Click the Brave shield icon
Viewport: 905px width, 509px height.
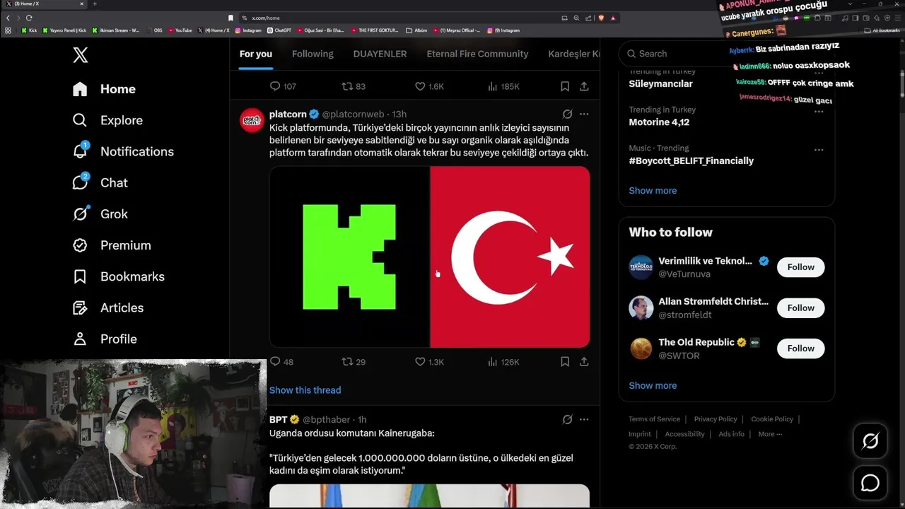pos(601,18)
